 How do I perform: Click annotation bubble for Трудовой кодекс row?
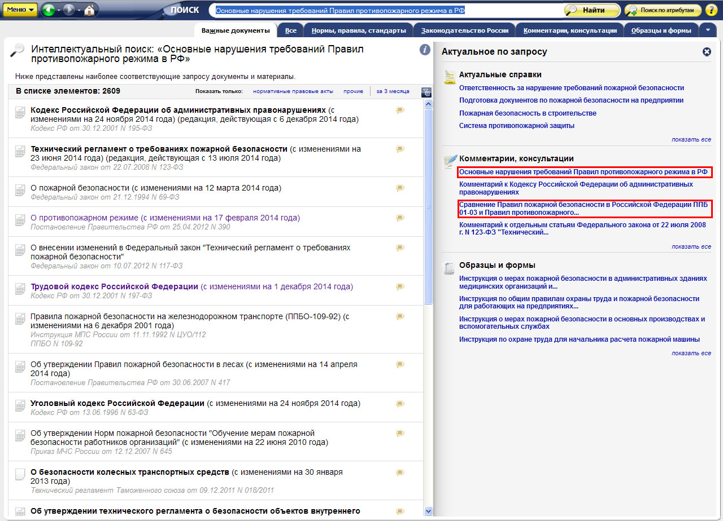[400, 287]
